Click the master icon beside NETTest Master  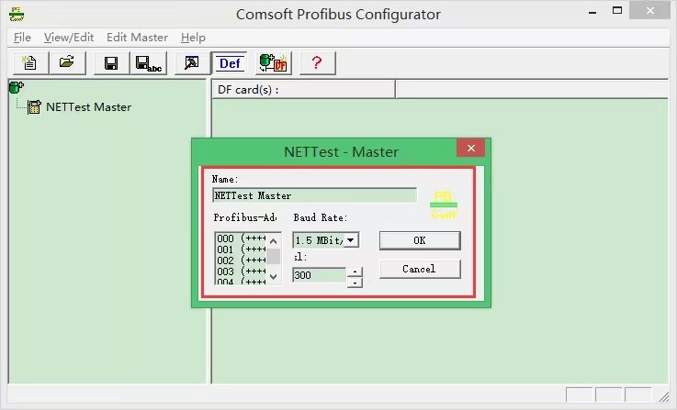[34, 107]
